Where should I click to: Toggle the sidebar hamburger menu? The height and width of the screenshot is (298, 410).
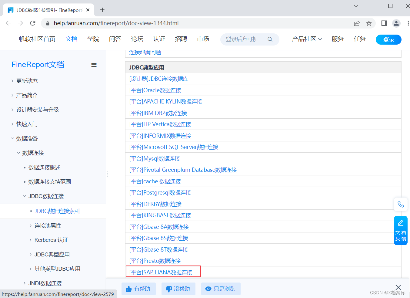[x=94, y=65]
